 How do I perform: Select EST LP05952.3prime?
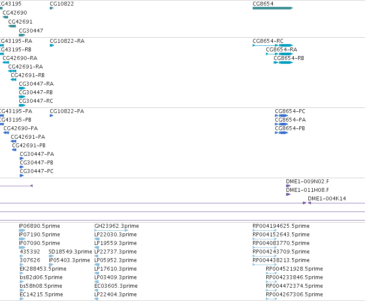97,265
